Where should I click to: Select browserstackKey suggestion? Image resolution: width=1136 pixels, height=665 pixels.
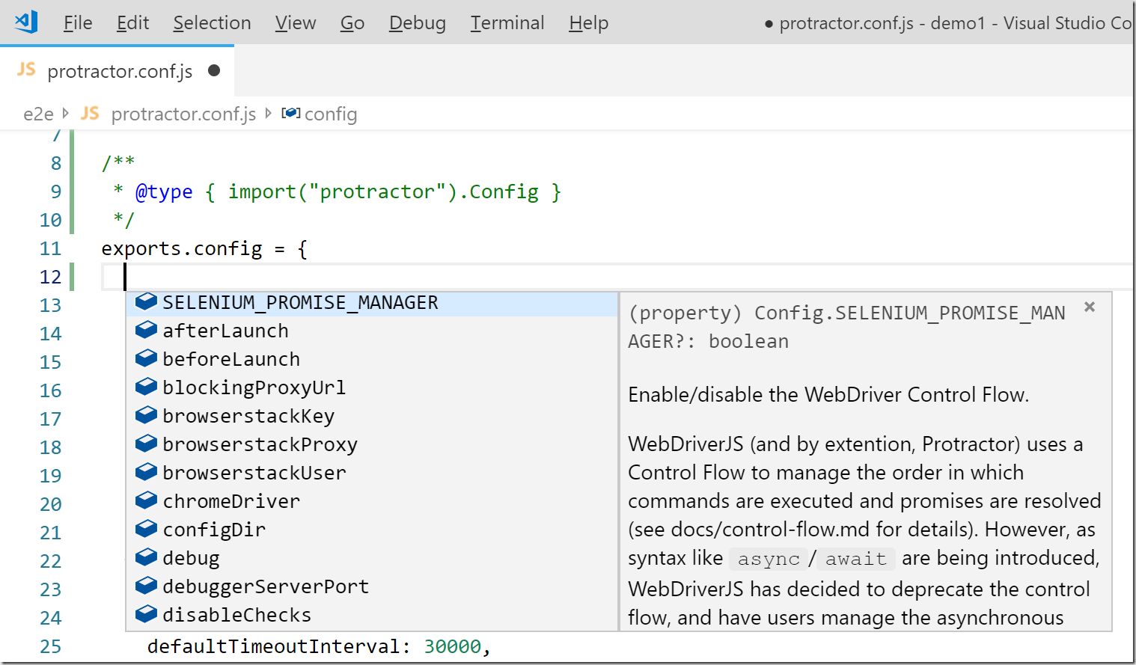tap(372, 416)
